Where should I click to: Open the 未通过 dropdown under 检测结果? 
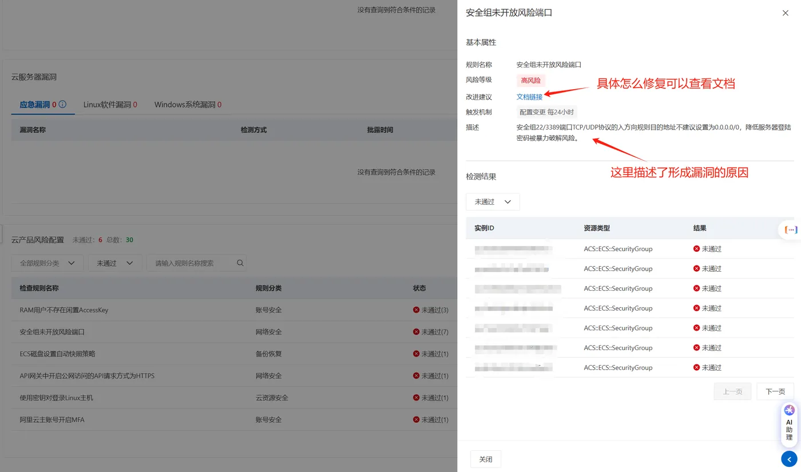pos(493,202)
